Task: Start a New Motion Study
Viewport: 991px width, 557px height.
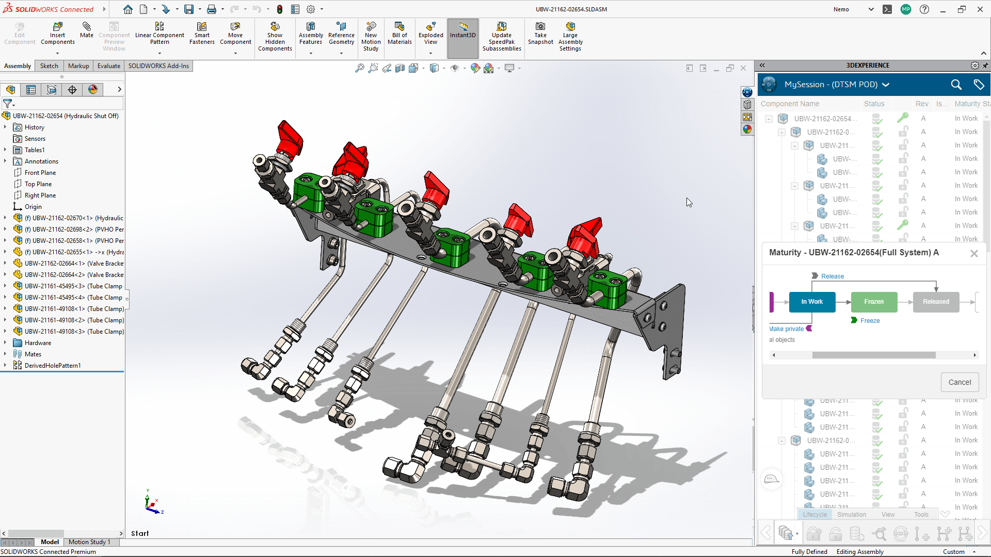Action: 371,36
